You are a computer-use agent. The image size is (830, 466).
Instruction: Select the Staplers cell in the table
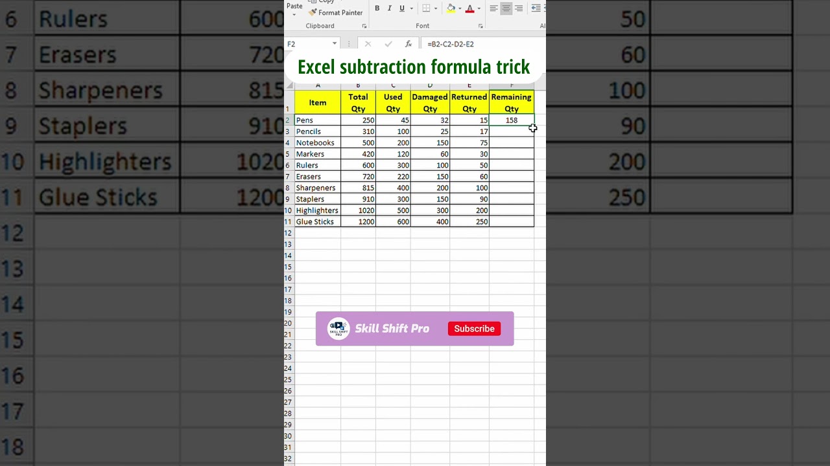pos(318,199)
